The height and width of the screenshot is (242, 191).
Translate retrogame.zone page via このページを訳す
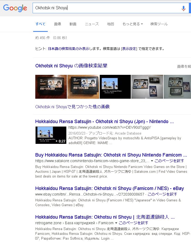(133, 223)
